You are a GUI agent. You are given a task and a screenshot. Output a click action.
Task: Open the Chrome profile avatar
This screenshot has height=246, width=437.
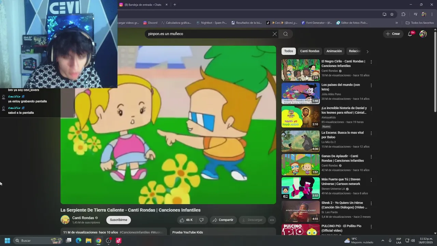coord(424,14)
